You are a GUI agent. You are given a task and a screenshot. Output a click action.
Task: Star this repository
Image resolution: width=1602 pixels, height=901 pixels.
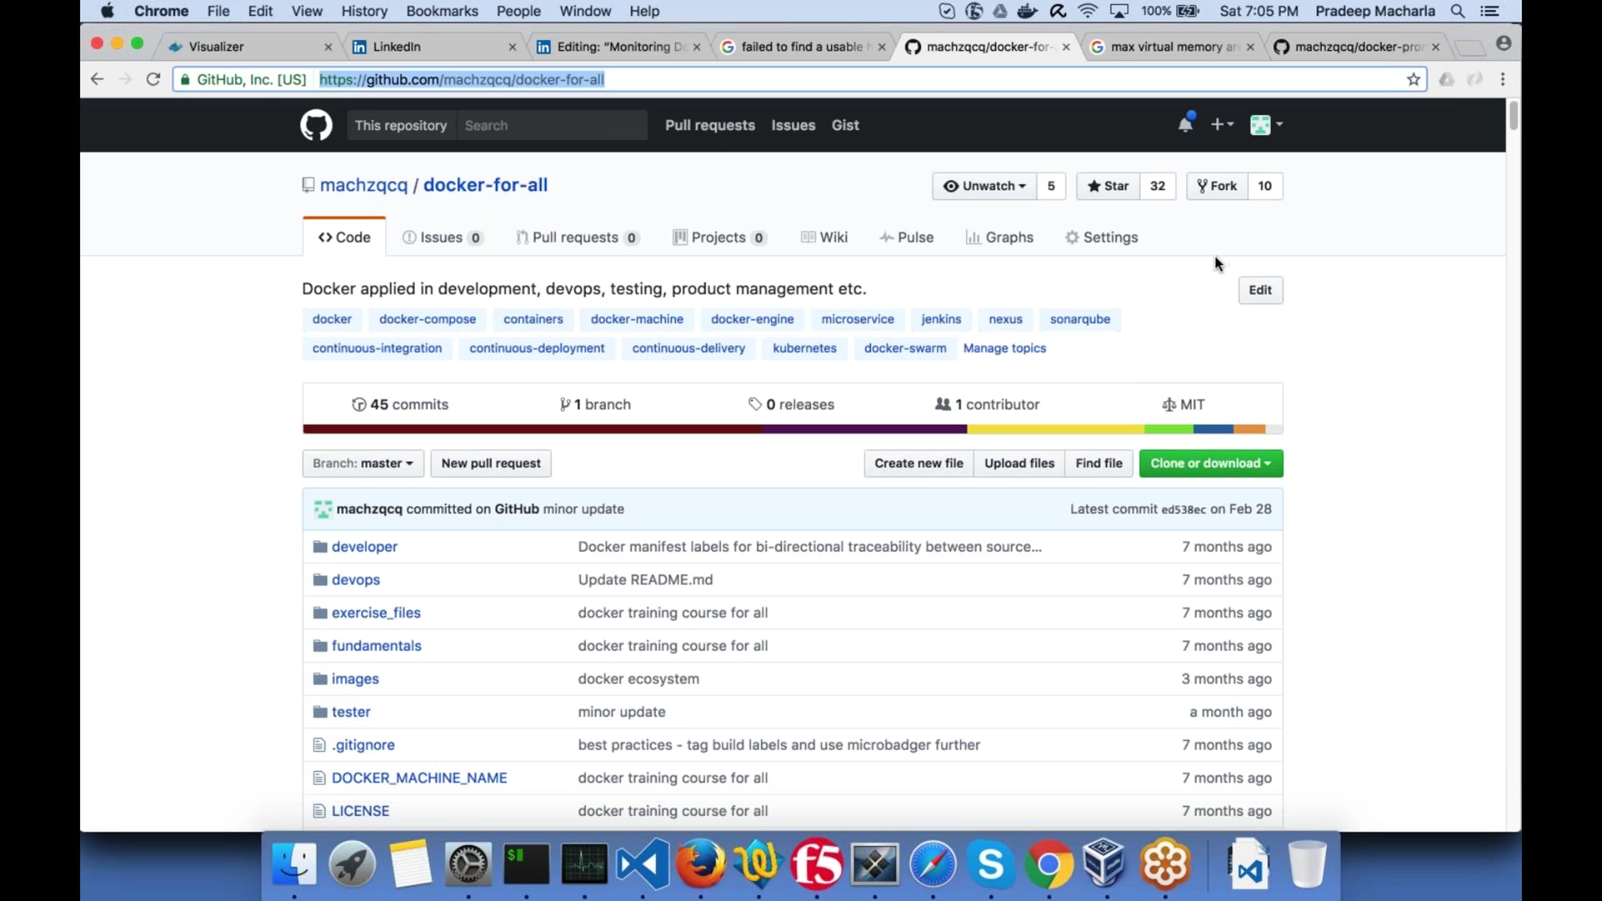tap(1108, 186)
